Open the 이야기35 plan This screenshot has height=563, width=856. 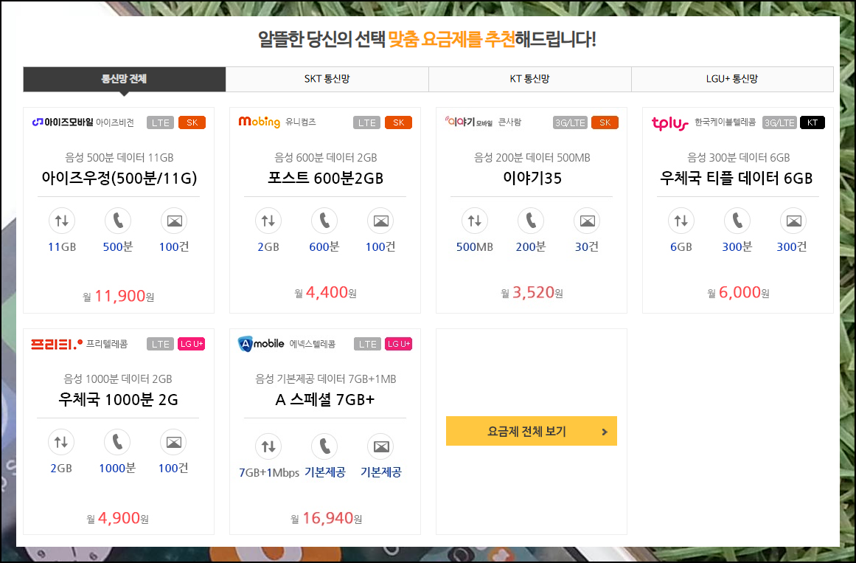(532, 178)
